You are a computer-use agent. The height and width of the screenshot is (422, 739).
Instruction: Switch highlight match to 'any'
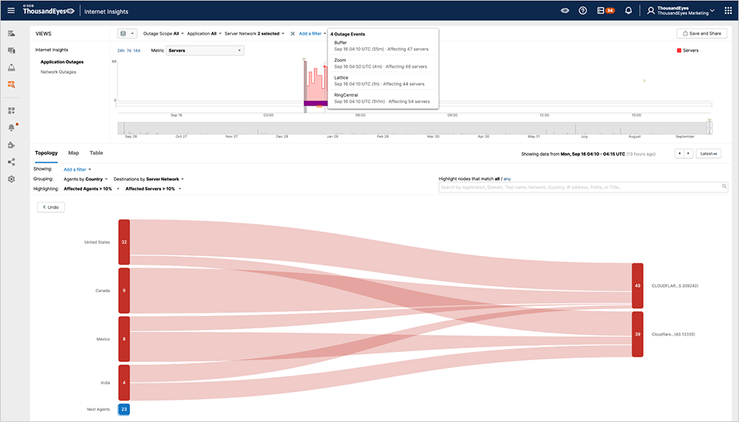click(507, 179)
